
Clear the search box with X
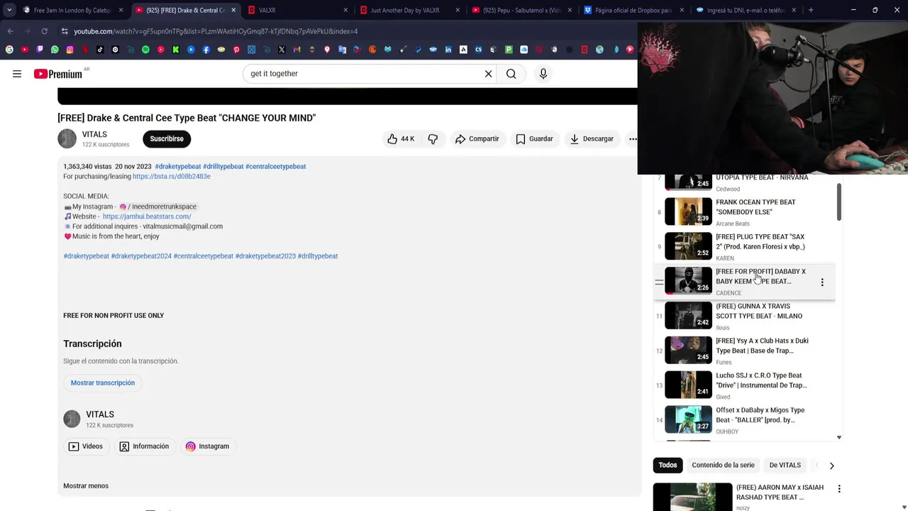pyautogui.click(x=488, y=74)
